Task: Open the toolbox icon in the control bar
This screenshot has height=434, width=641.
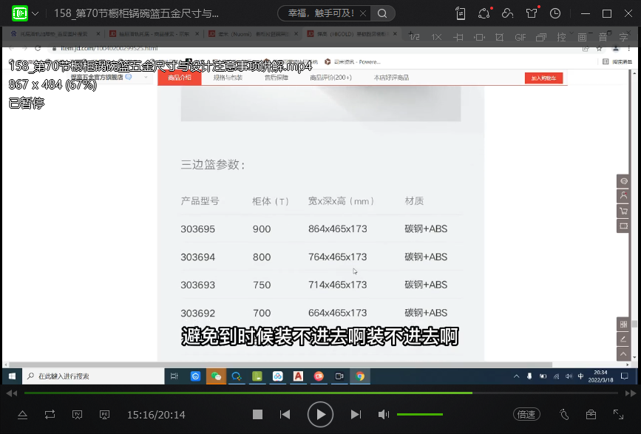Action: (x=591, y=415)
